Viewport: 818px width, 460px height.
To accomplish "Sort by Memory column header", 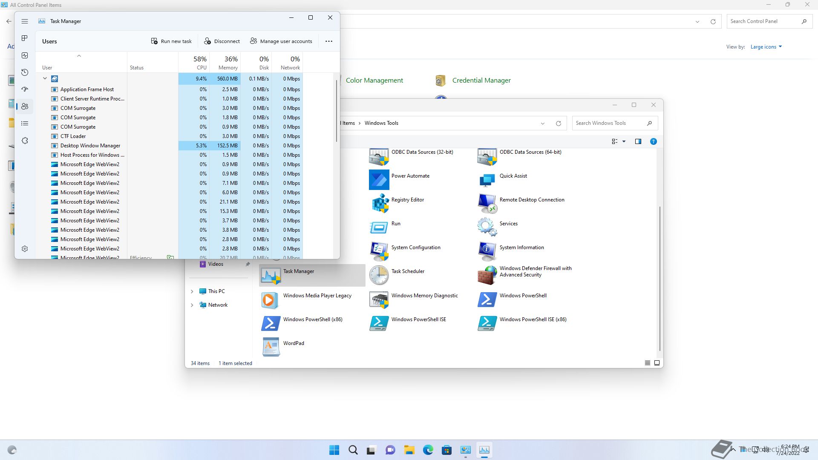I will [225, 62].
